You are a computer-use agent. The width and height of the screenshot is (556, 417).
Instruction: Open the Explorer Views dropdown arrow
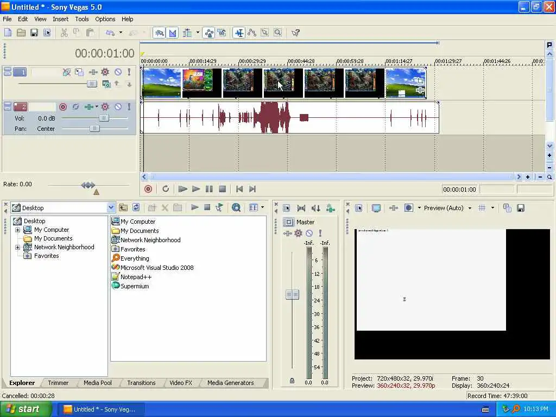(262, 207)
